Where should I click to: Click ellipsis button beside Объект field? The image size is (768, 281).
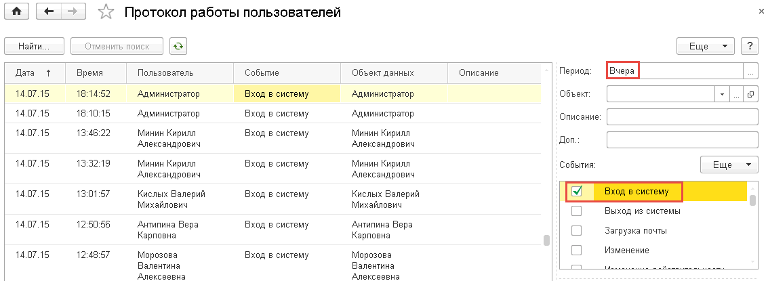point(737,94)
